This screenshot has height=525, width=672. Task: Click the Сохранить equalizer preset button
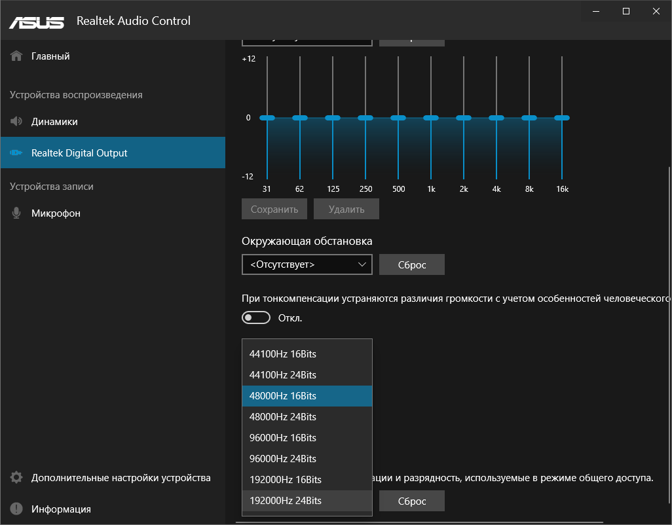(x=274, y=209)
